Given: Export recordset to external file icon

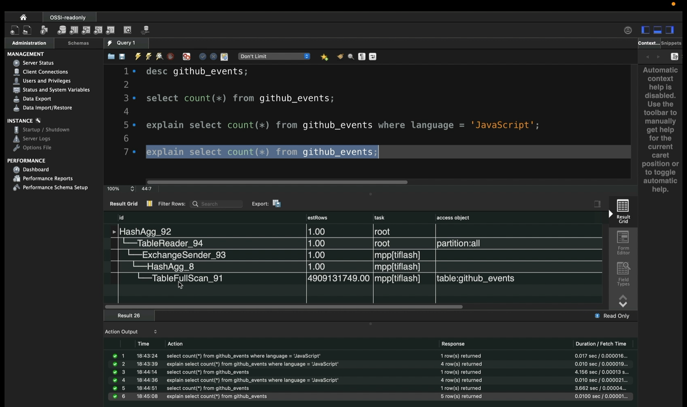Looking at the screenshot, I should tap(276, 203).
